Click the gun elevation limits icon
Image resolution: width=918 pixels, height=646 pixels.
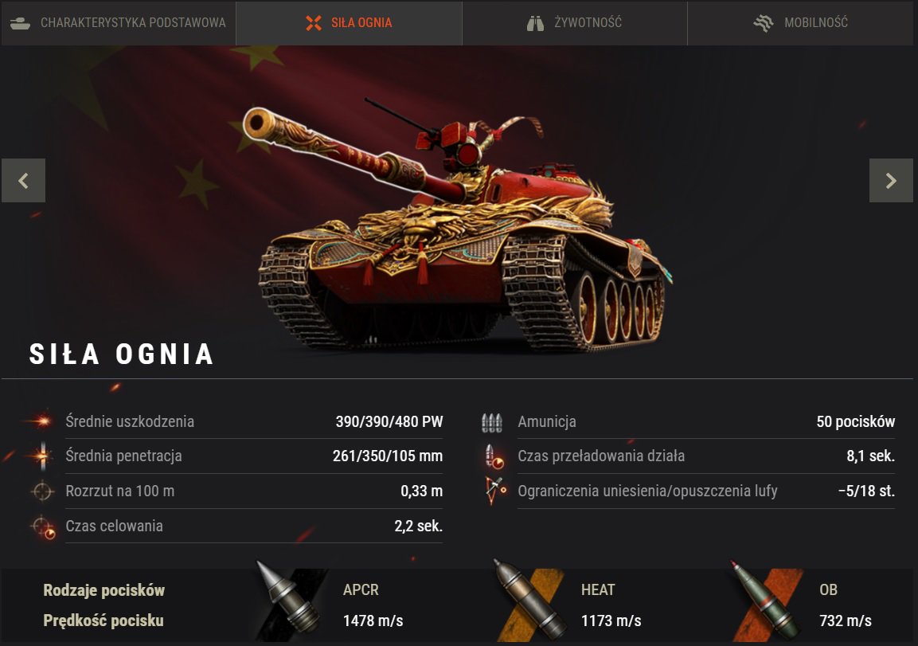pos(494,491)
